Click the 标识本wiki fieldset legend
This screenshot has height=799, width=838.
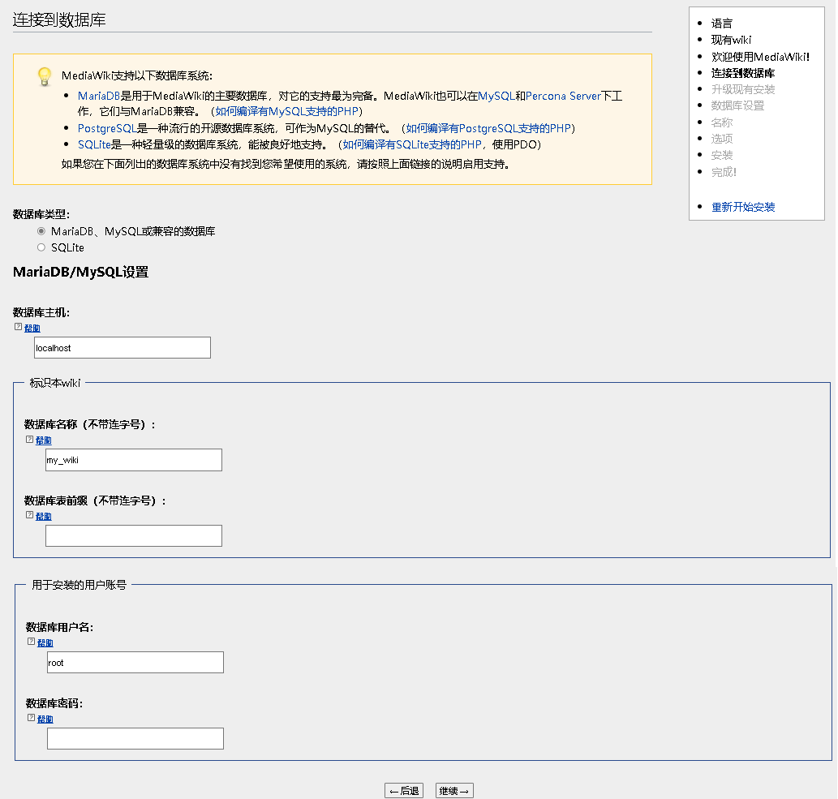coord(55,383)
